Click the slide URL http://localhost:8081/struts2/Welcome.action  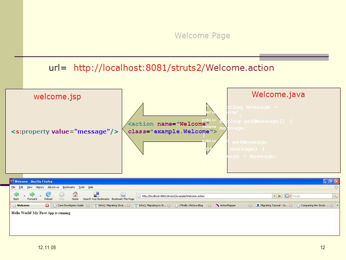(174, 68)
